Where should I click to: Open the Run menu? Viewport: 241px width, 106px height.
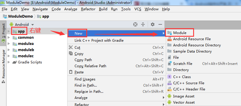(x=114, y=9)
